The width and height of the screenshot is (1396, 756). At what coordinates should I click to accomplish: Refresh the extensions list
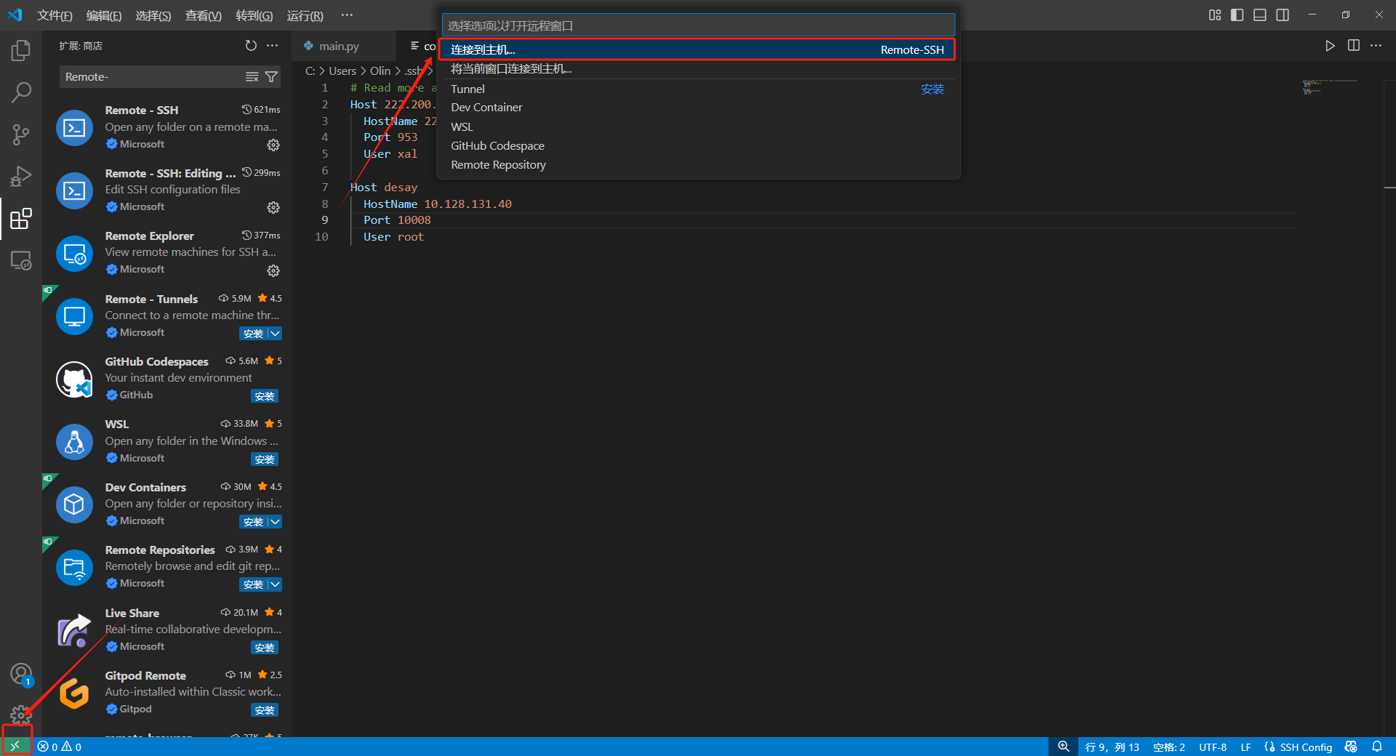pos(251,45)
